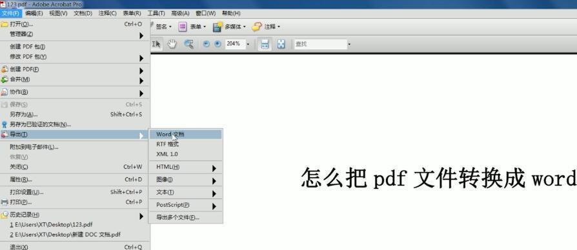Viewport: 577px width, 250px height.
Task: Expand the 创建 PDF submenu
Action: [75, 70]
